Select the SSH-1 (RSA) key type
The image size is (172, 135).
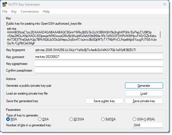(x=144, y=119)
